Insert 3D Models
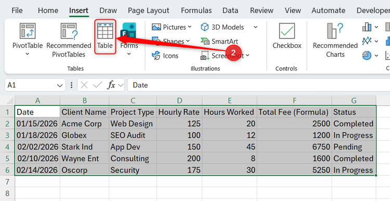The height and width of the screenshot is (201, 390). click(x=222, y=27)
